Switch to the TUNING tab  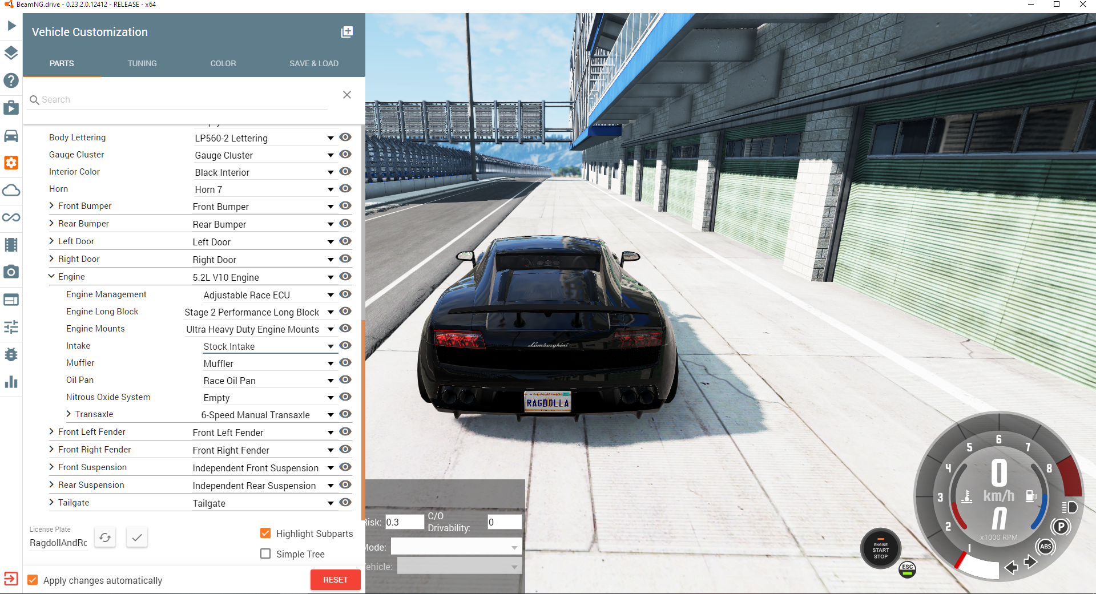point(142,63)
